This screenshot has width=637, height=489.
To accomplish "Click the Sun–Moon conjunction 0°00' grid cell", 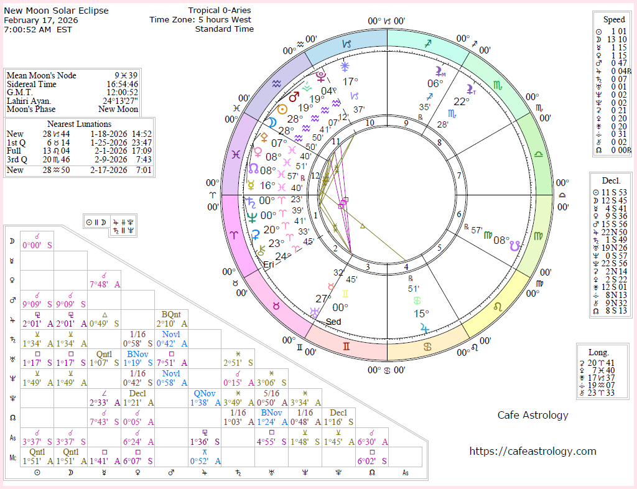I will tap(37, 241).
